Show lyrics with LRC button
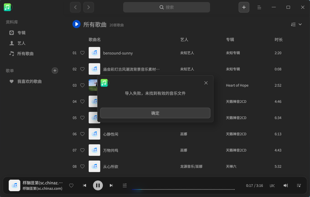The width and height of the screenshot is (310, 197). tap(272, 186)
